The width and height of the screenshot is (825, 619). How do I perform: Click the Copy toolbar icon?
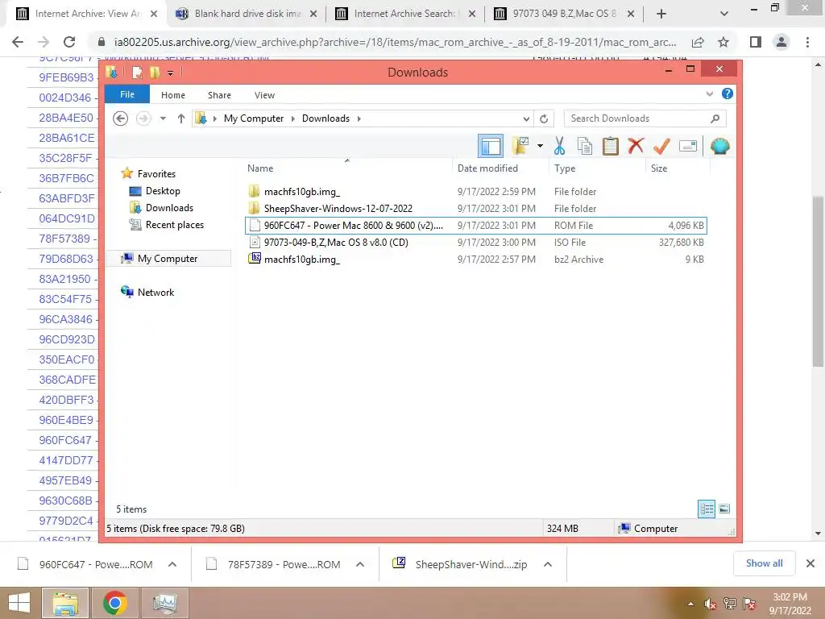coord(585,146)
